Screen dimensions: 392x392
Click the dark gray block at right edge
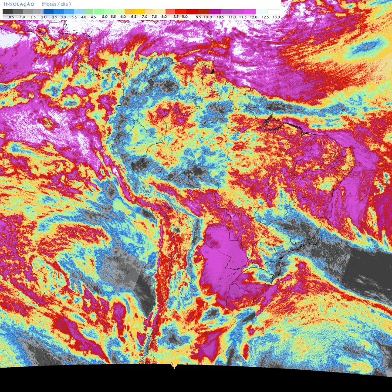pos(370,270)
